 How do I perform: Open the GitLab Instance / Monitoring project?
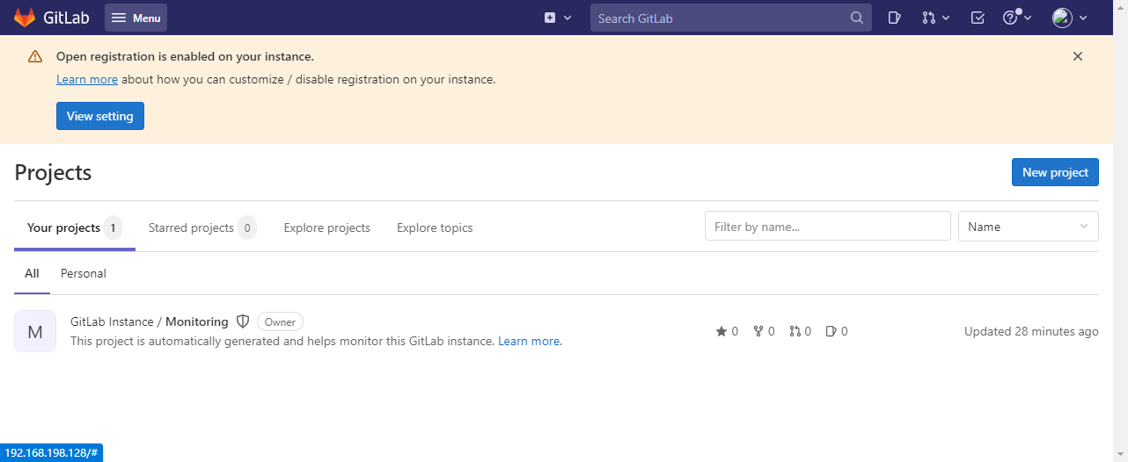150,321
